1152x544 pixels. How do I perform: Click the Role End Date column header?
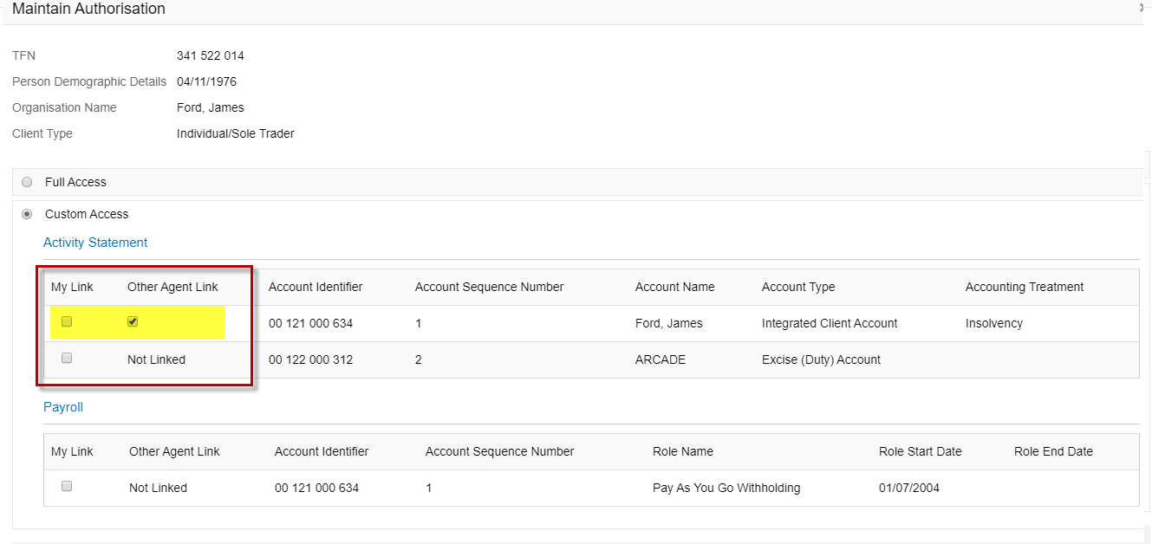point(1052,451)
